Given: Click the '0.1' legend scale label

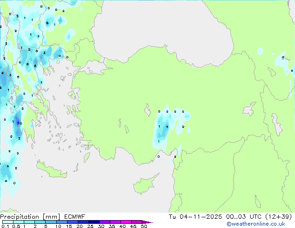Looking at the screenshot, I should pos(5,226).
